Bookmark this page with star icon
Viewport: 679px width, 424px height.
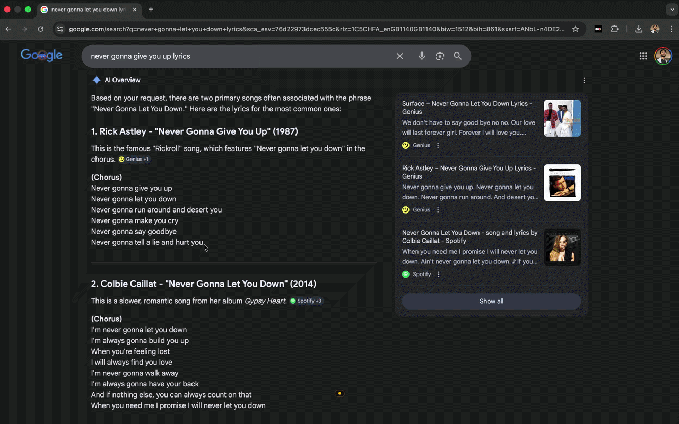pos(576,29)
